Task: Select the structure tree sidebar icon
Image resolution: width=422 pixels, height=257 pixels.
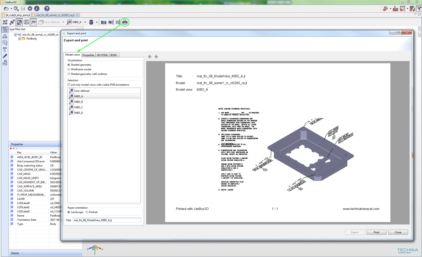Action: 5,30
